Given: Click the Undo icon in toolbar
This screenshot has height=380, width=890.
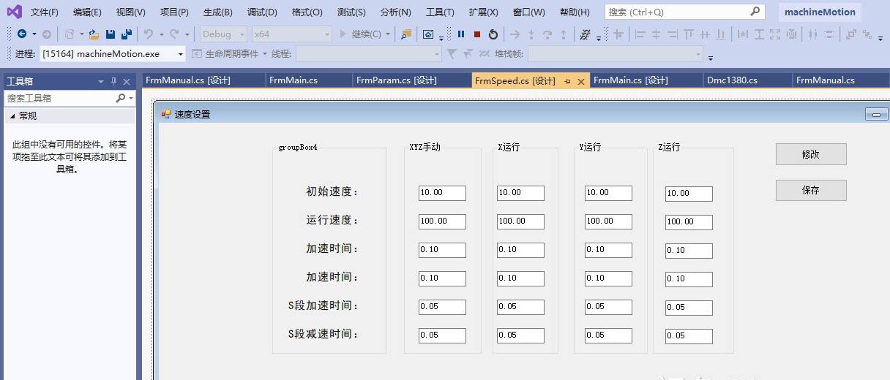Looking at the screenshot, I should tap(149, 34).
